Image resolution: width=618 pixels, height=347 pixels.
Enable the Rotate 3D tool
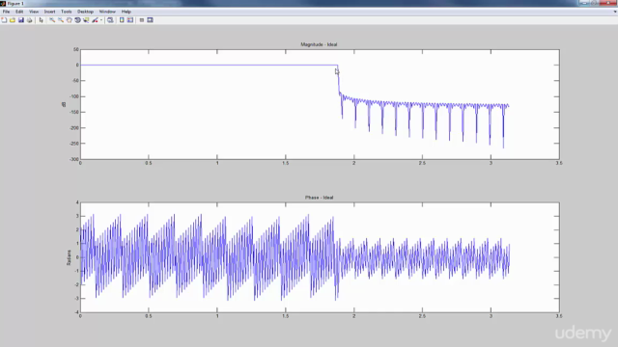coord(77,20)
